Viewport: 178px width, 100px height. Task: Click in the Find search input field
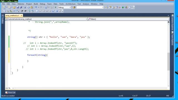coord(89,7)
